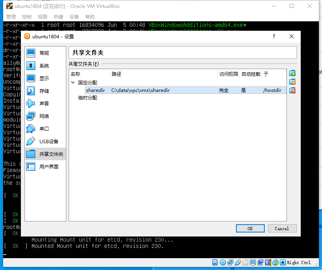Add a new shared folder
322x270 pixels.
tap(292, 73)
